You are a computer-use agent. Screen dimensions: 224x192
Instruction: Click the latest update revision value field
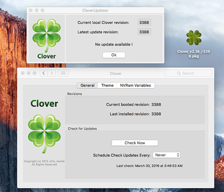pyautogui.click(x=144, y=32)
